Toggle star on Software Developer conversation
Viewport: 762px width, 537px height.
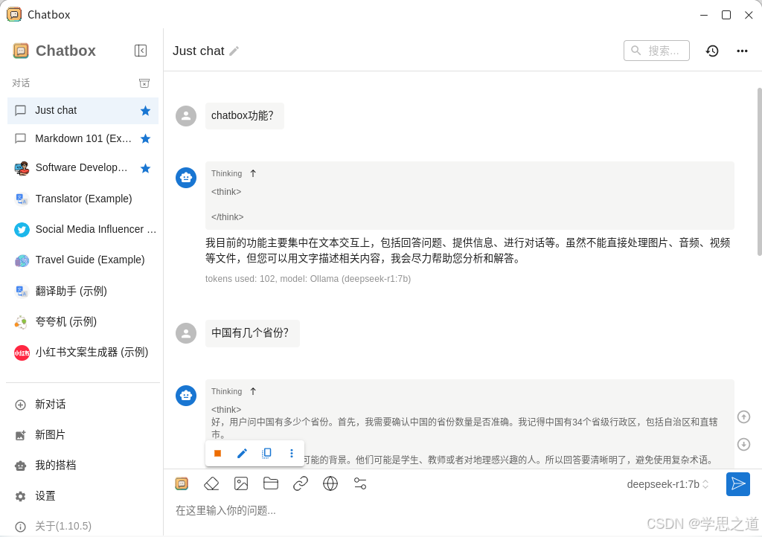coord(145,169)
